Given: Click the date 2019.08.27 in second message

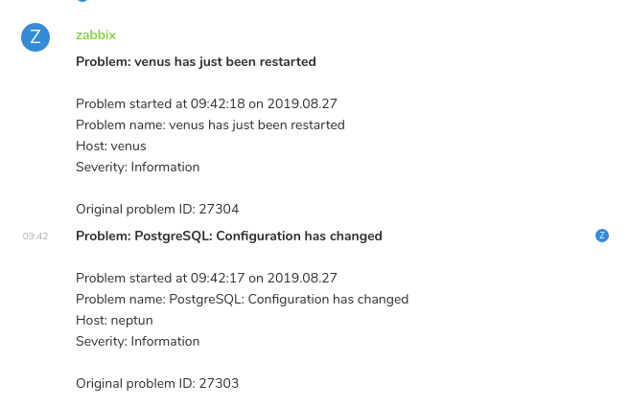Looking at the screenshot, I should click(x=302, y=278).
